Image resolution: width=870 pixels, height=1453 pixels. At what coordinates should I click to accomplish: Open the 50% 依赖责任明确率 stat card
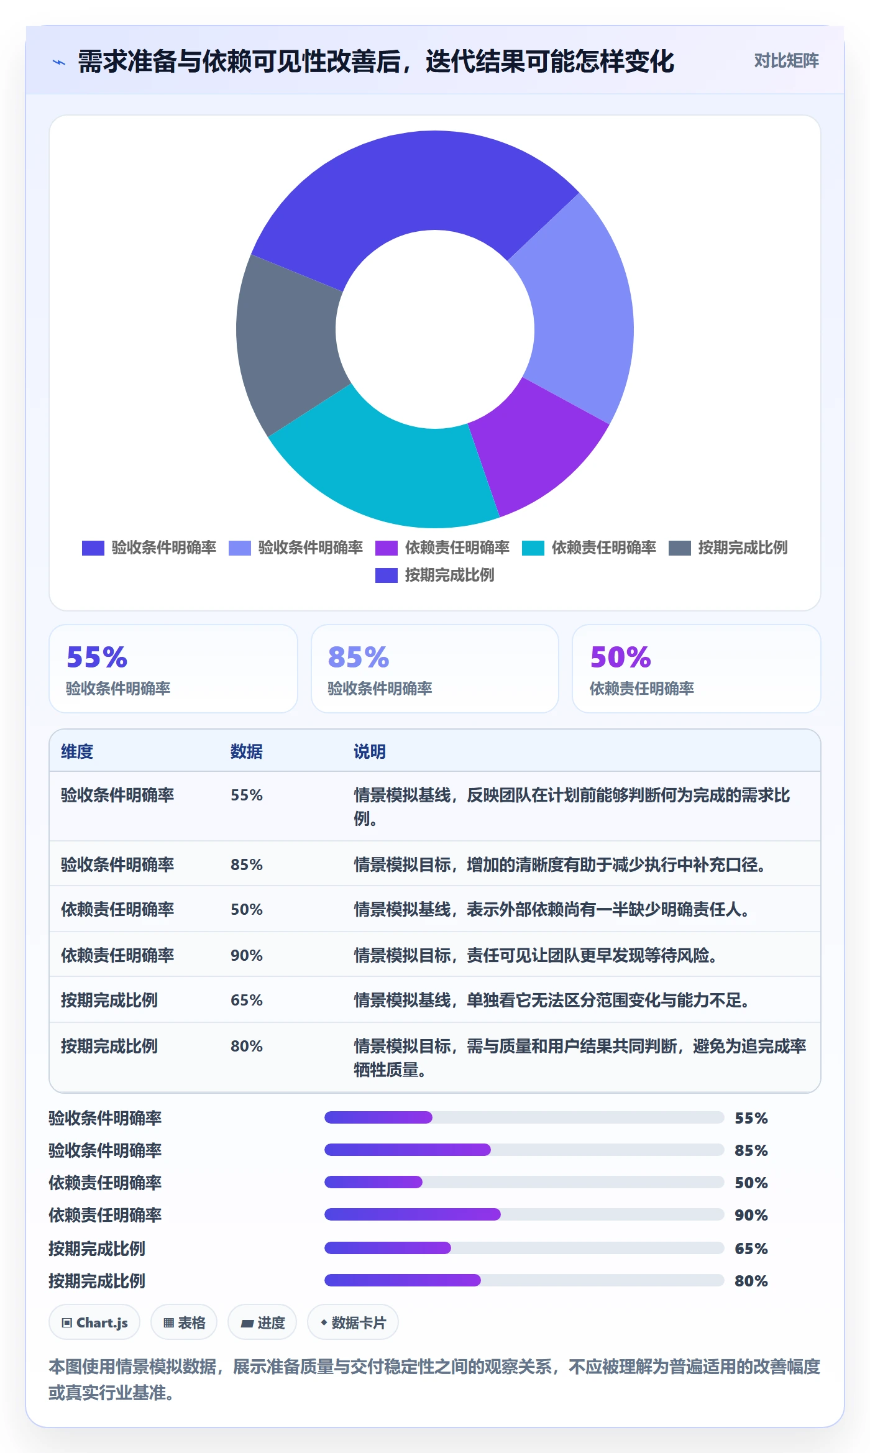(x=697, y=669)
